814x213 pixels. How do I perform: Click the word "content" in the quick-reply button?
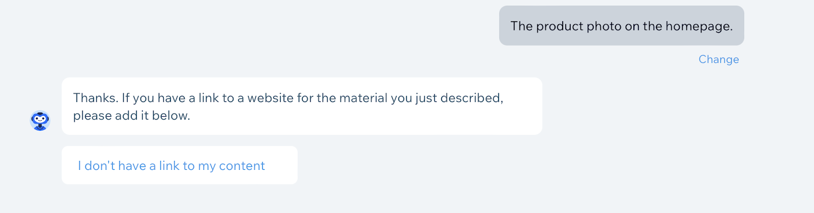[x=242, y=166]
